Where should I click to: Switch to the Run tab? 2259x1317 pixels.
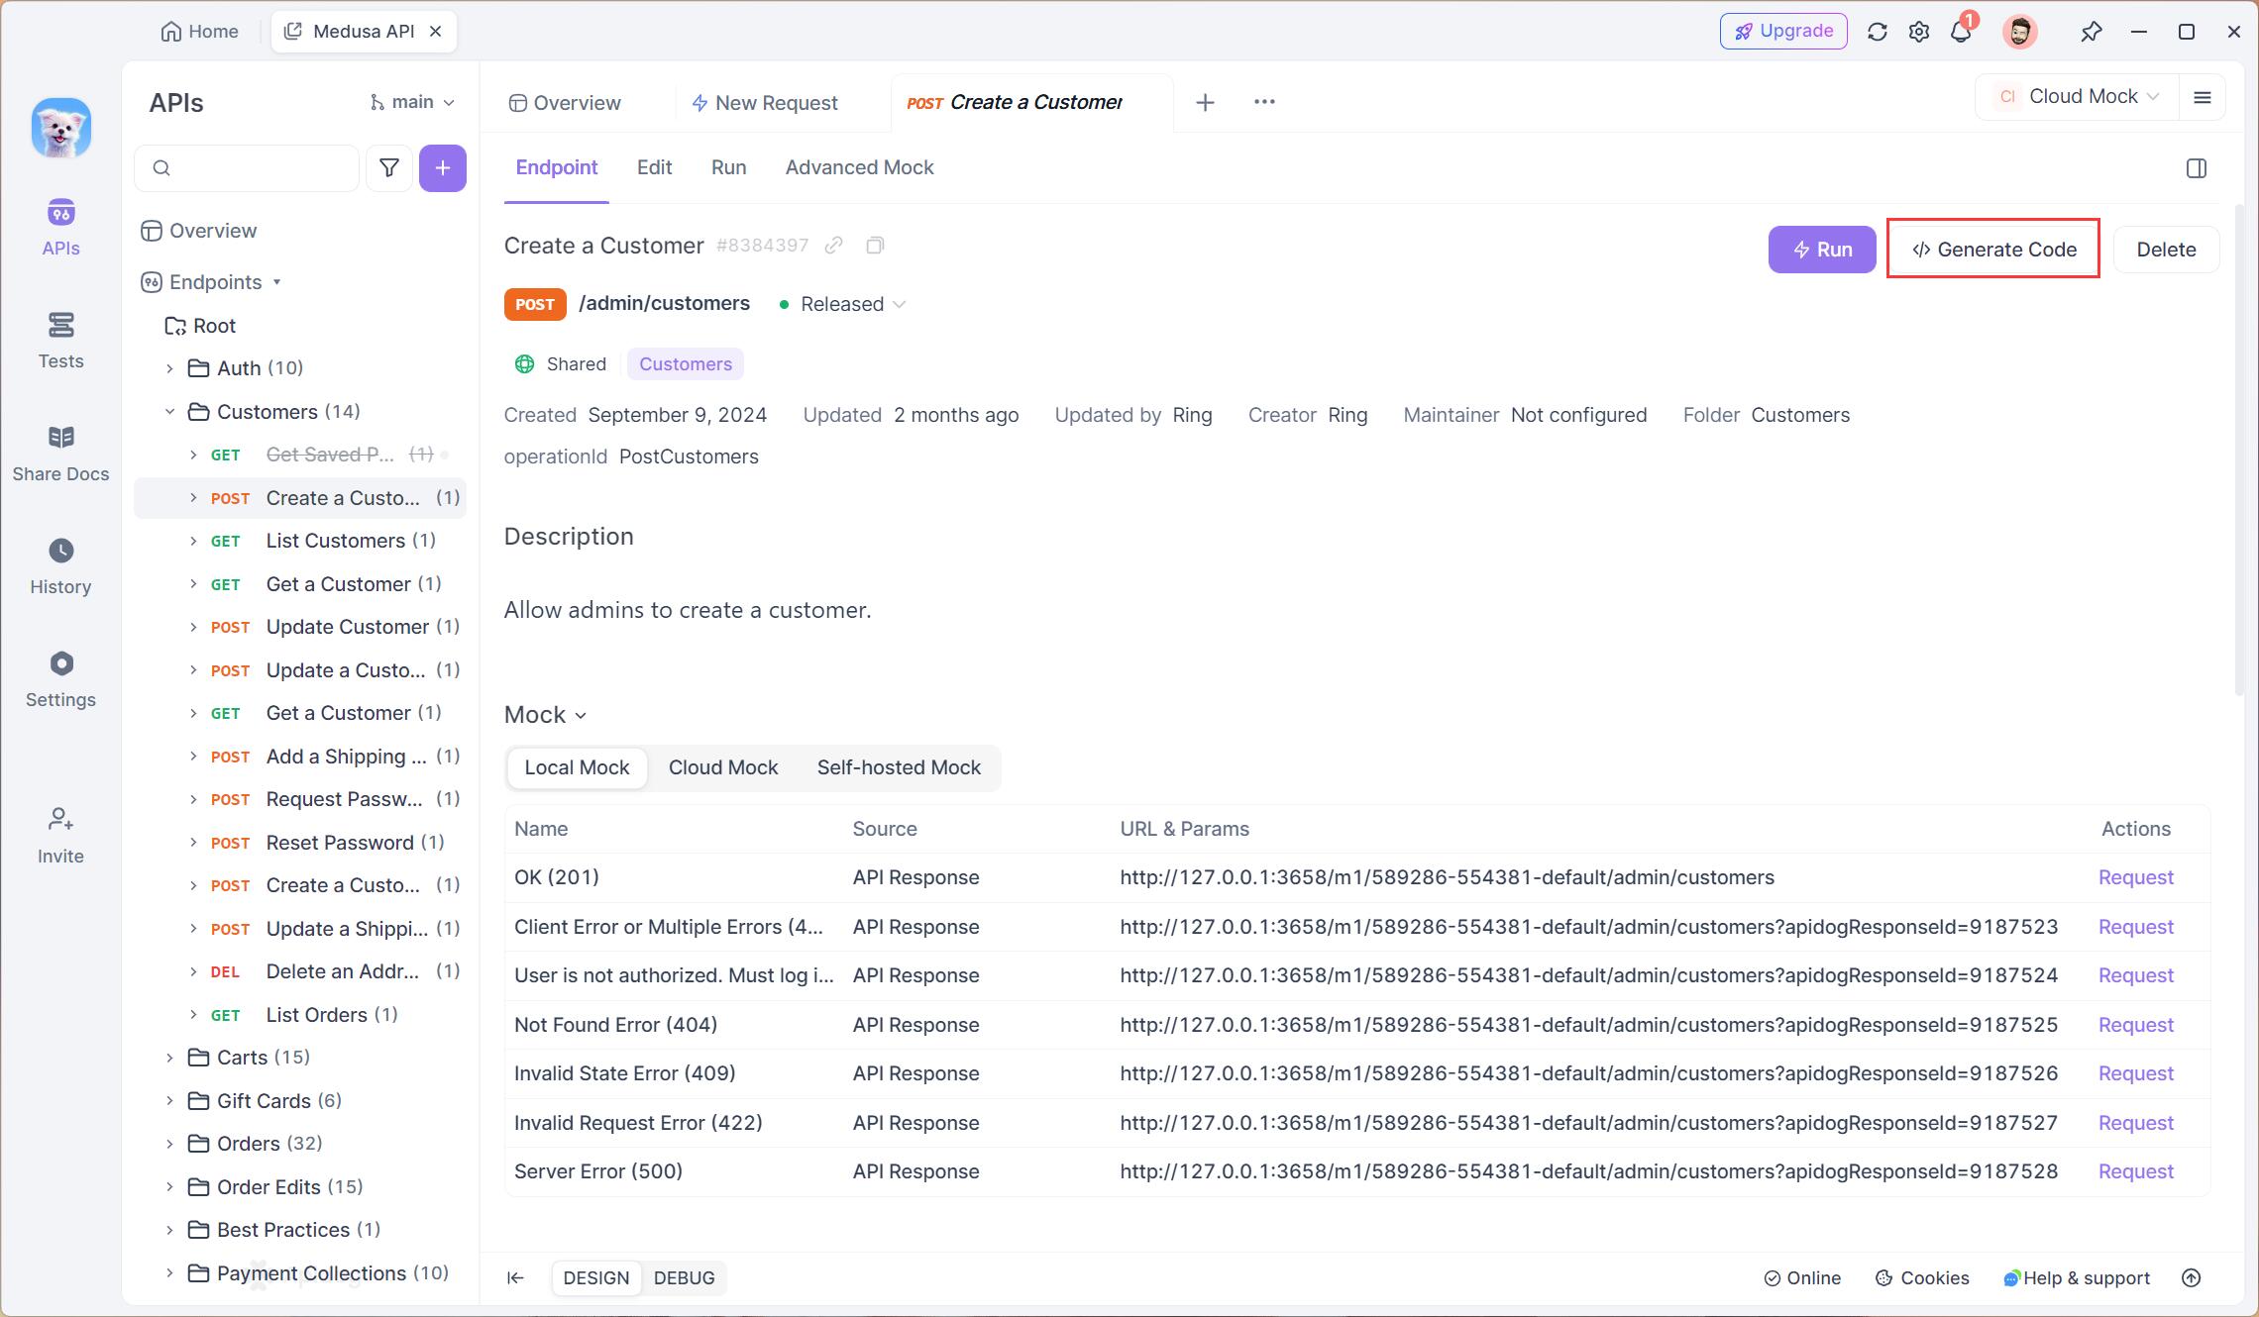[728, 167]
